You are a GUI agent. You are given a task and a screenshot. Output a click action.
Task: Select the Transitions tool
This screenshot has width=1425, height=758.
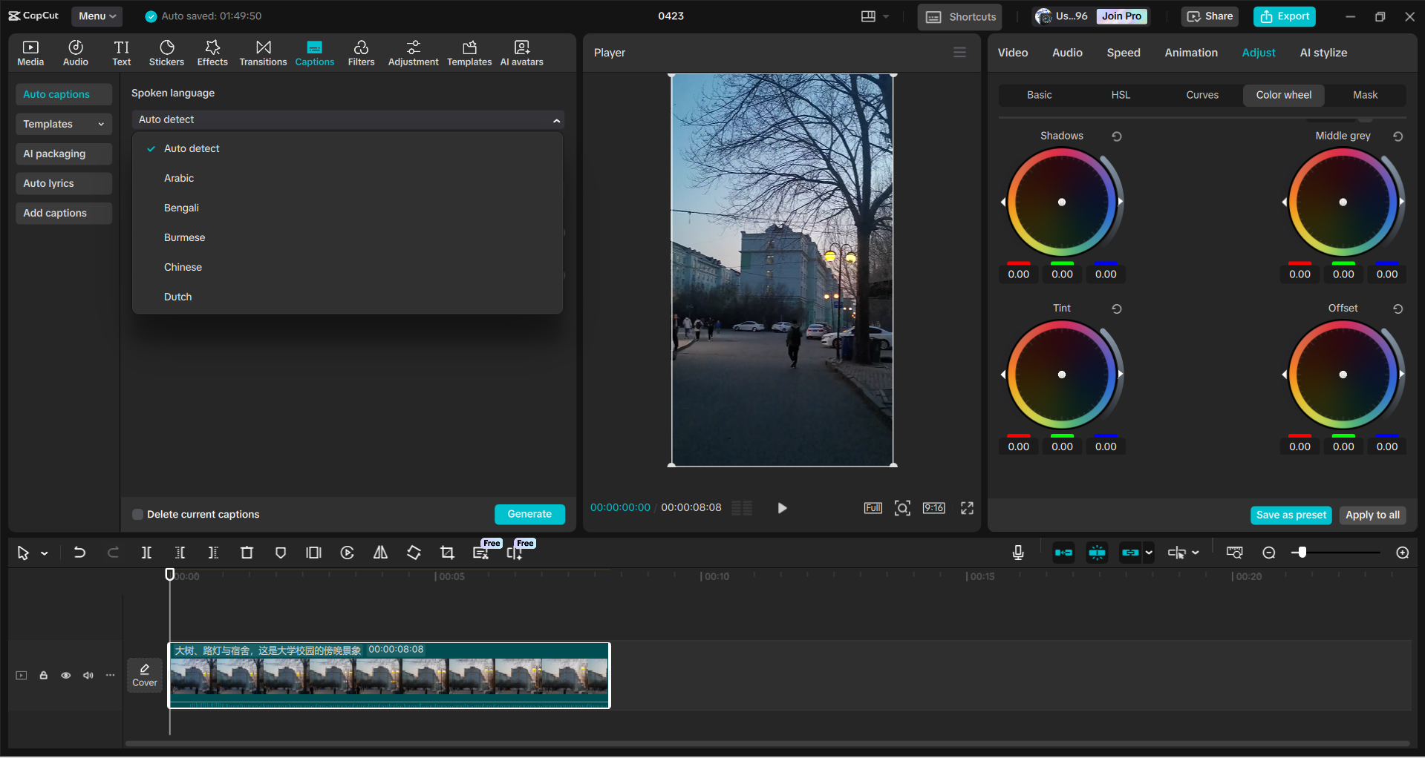(x=263, y=52)
